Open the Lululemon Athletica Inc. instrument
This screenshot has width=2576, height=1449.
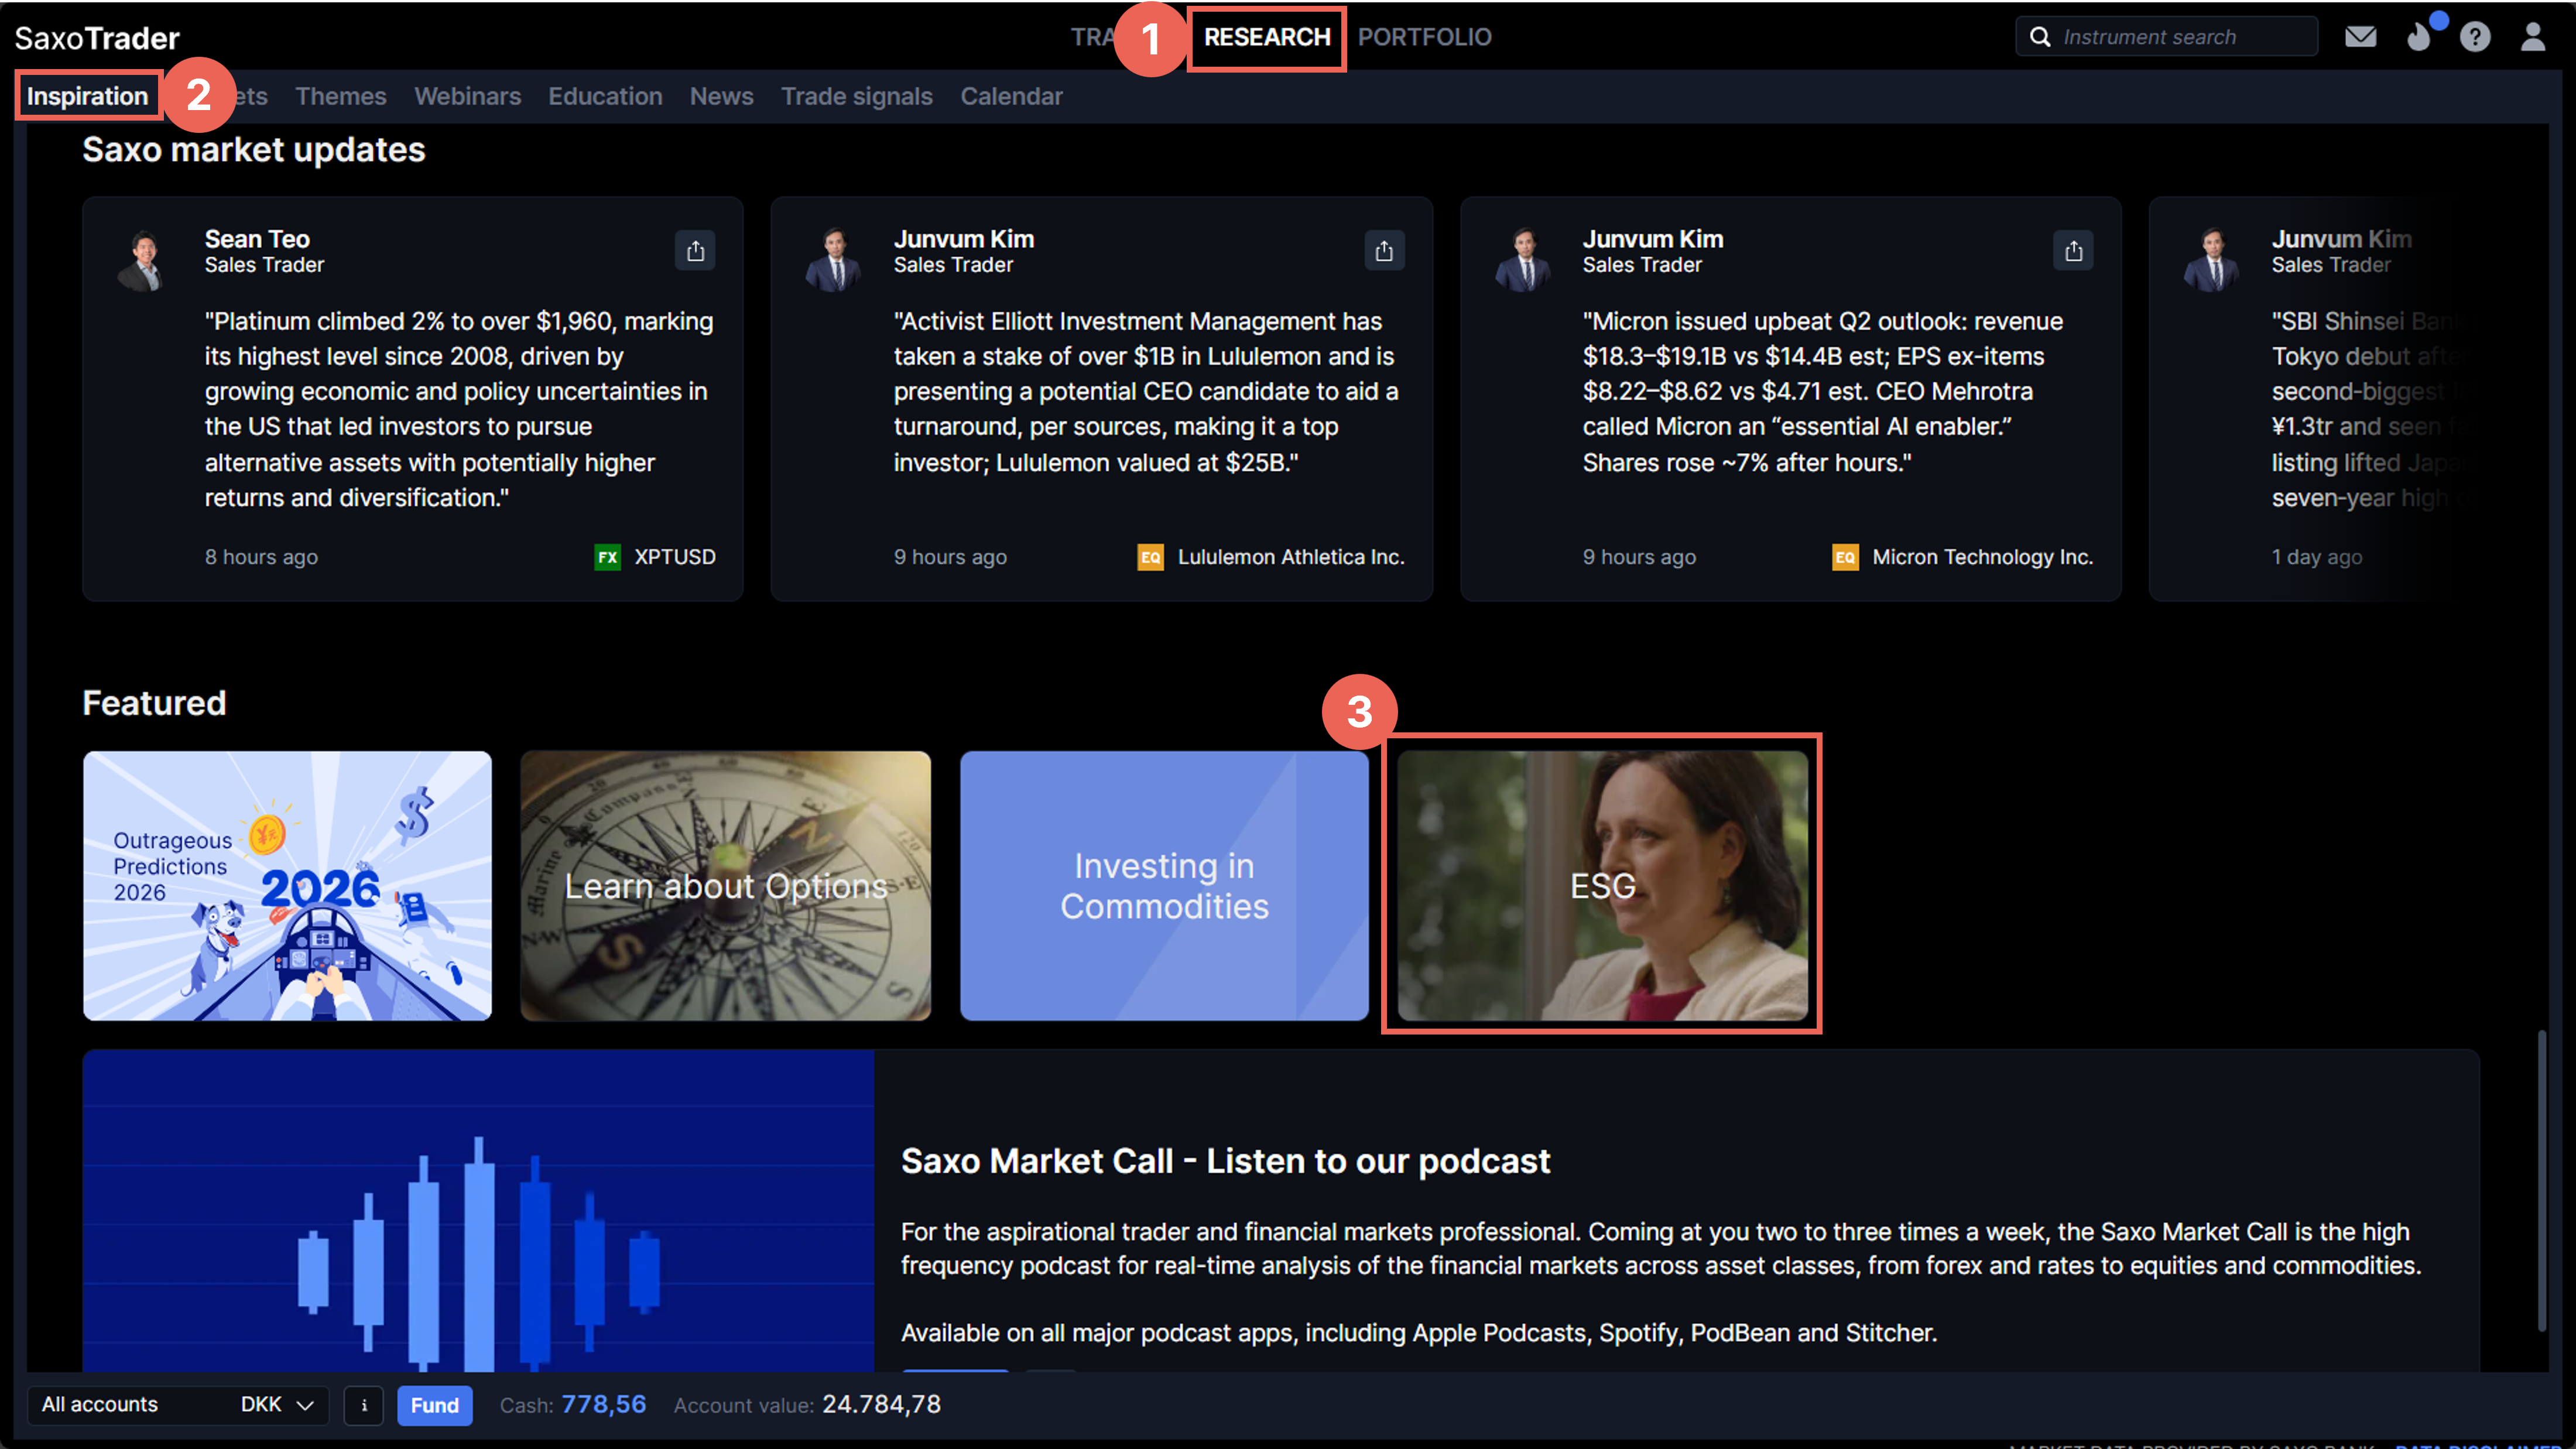click(1290, 557)
